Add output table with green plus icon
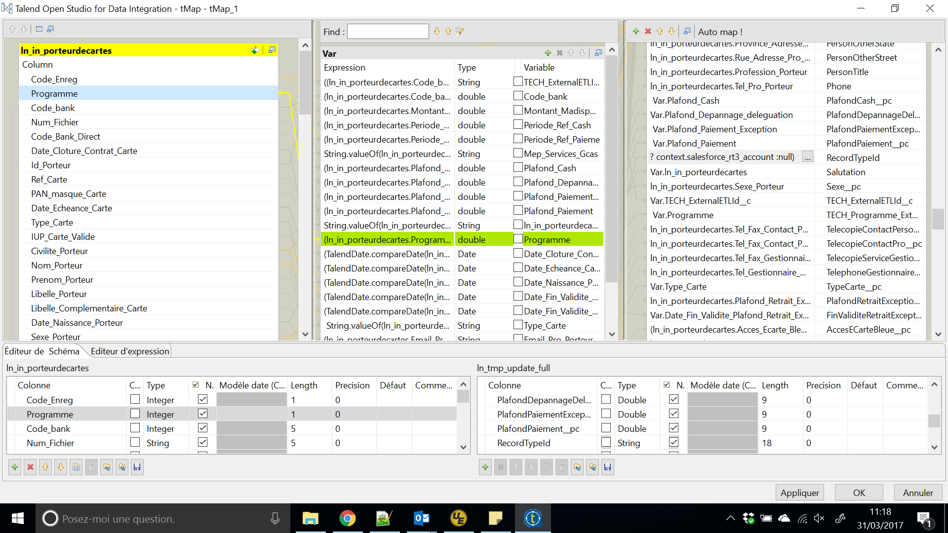 (x=636, y=31)
